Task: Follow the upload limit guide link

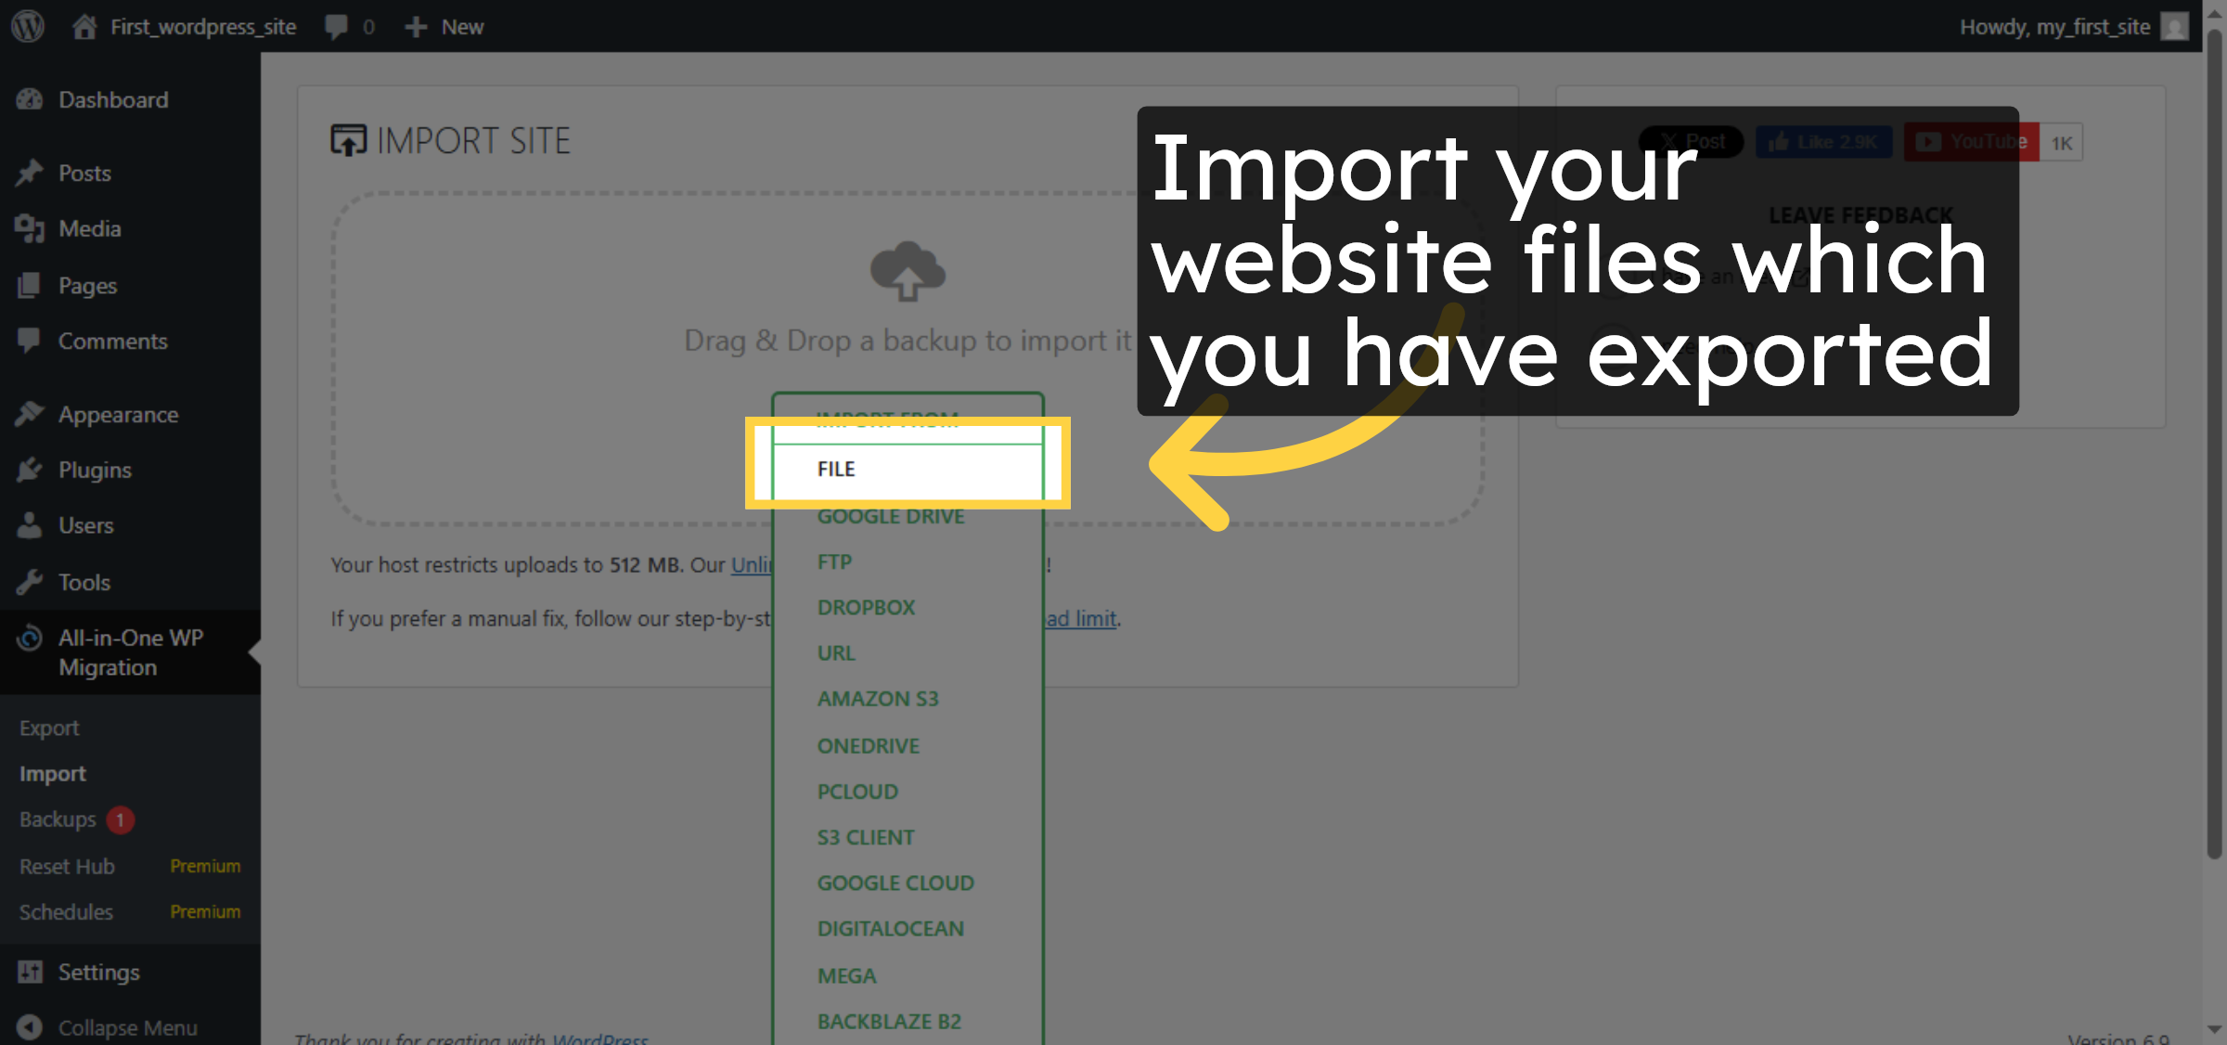Action: [1079, 618]
